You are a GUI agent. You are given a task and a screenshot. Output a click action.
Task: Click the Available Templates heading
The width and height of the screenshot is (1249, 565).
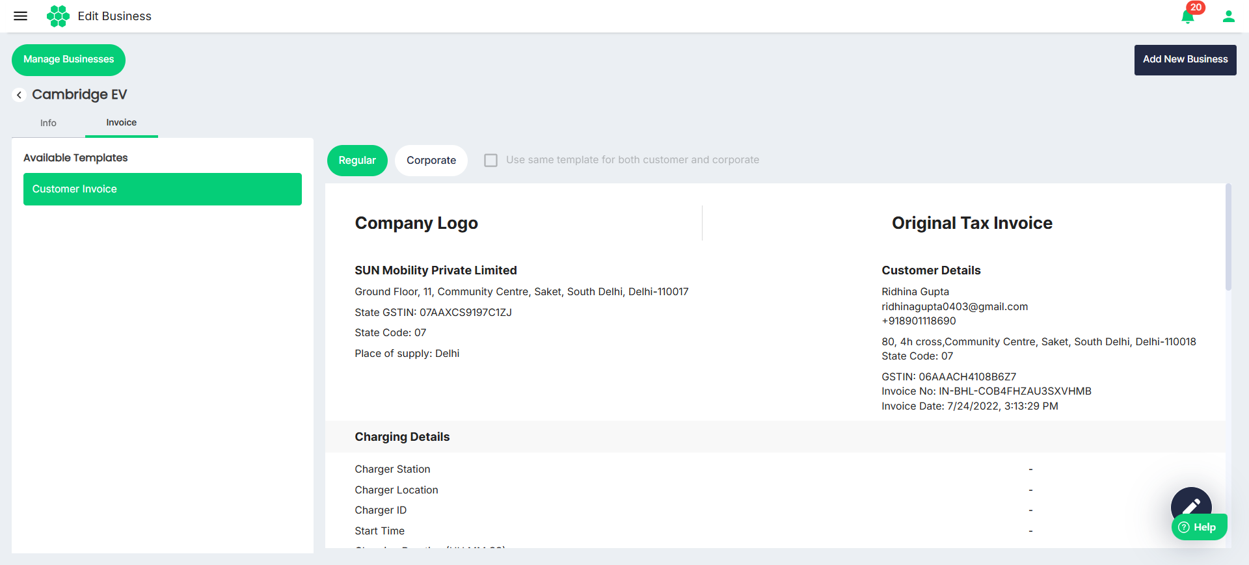point(75,158)
